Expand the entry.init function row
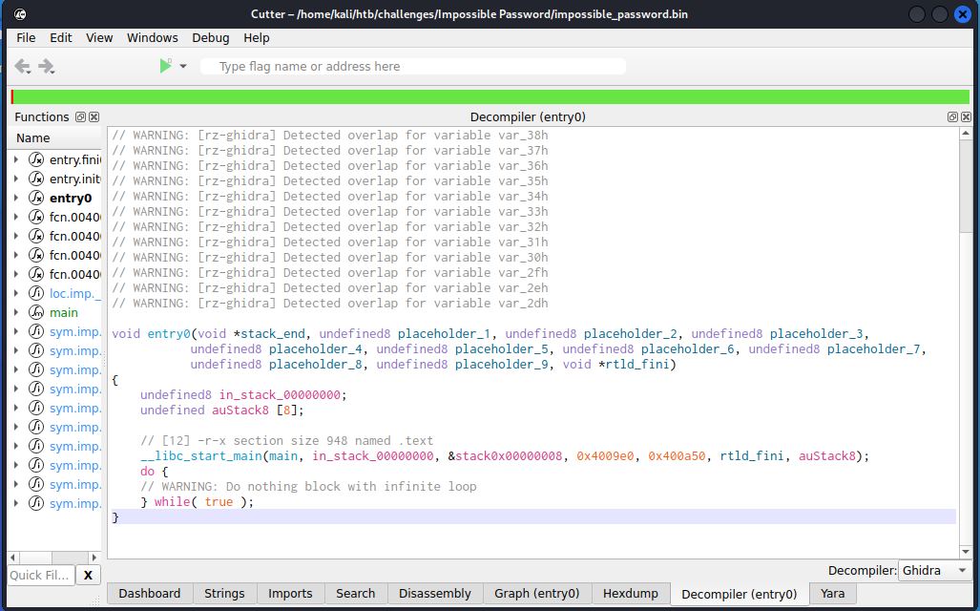 [15, 179]
